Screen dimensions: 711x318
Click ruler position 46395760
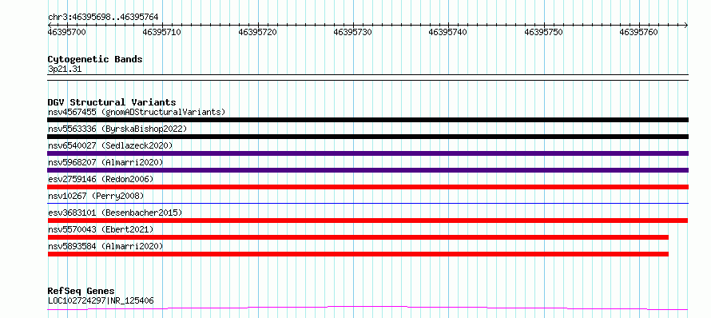point(639,32)
